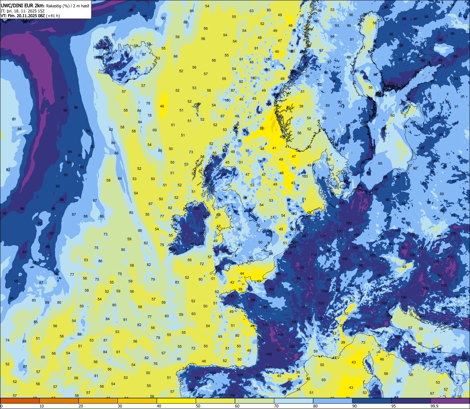Screen dimensions: 470x409
Task: Click the 46 value inside the yellow oval
Action: (x=162, y=106)
